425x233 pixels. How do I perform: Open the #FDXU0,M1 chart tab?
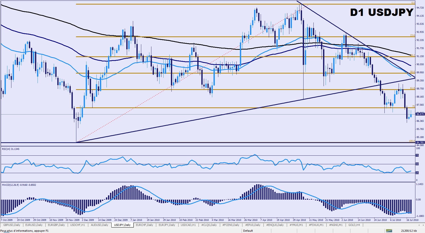click(x=316, y=225)
